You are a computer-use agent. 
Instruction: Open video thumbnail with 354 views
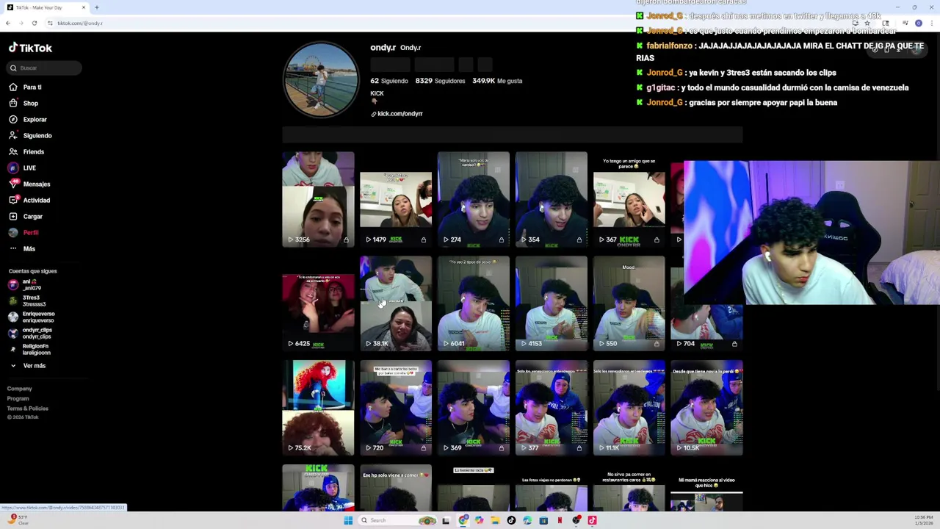coord(552,199)
